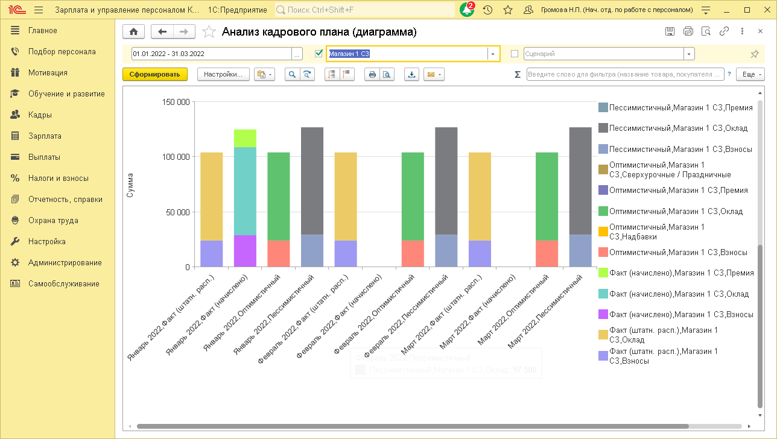Open notifications bell icon
Screen dimensions: 777x439
(466, 10)
